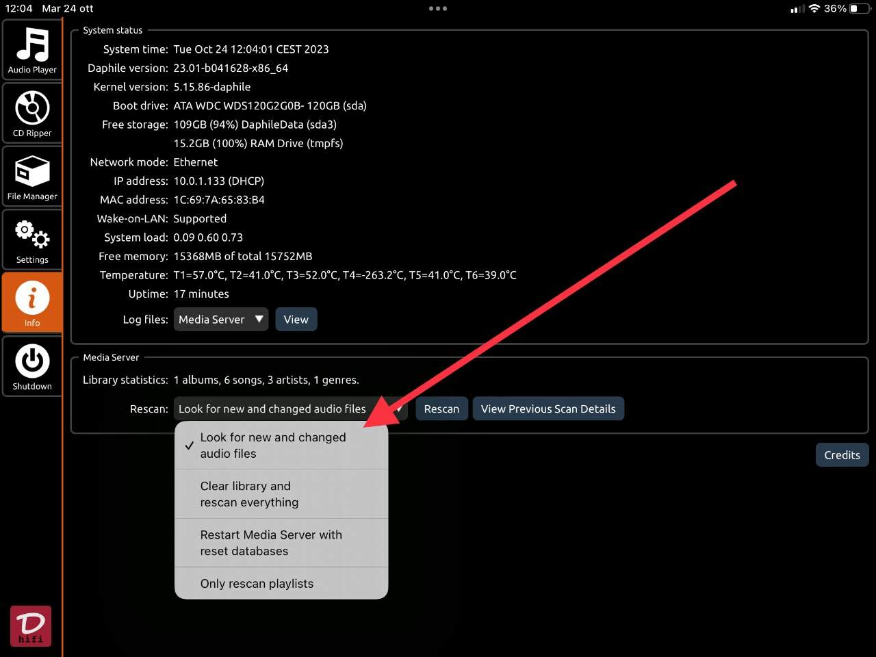This screenshot has height=657, width=876.
Task: Tap the status bar date 'Mar 24 ott'
Action: tap(68, 8)
